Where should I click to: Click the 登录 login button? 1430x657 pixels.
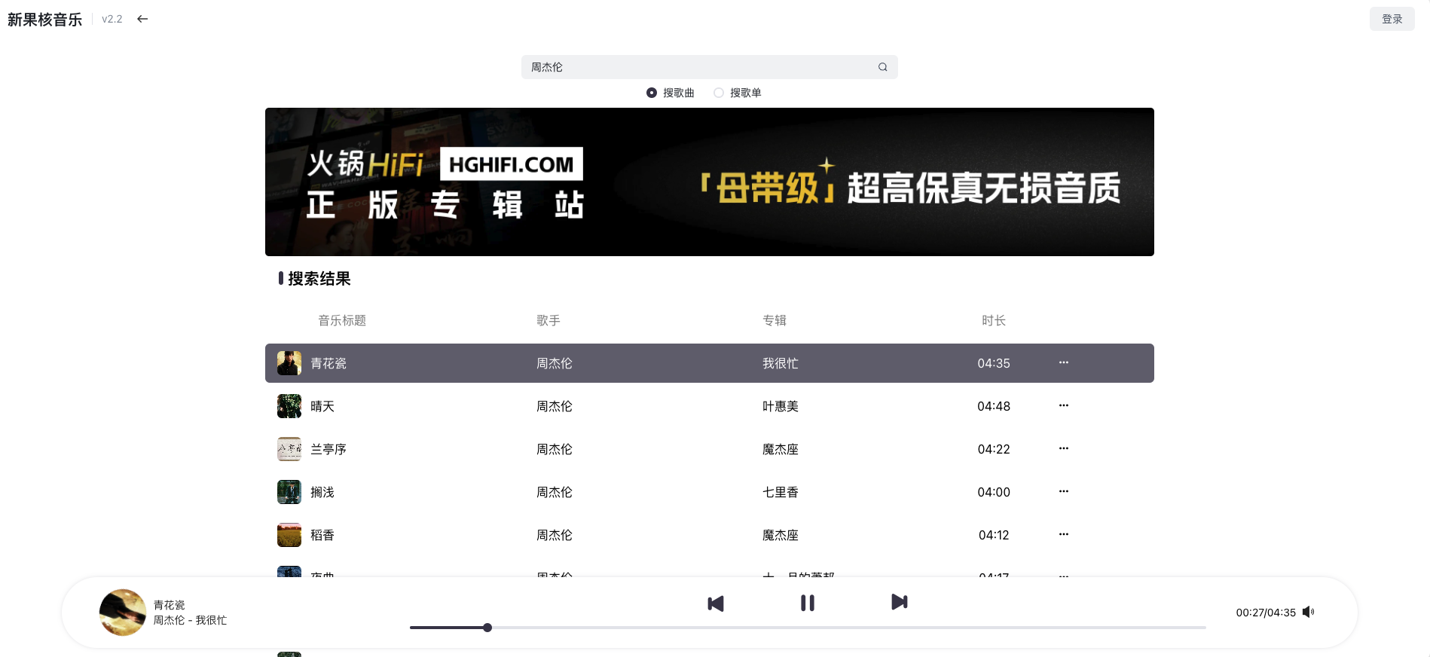[1392, 19]
